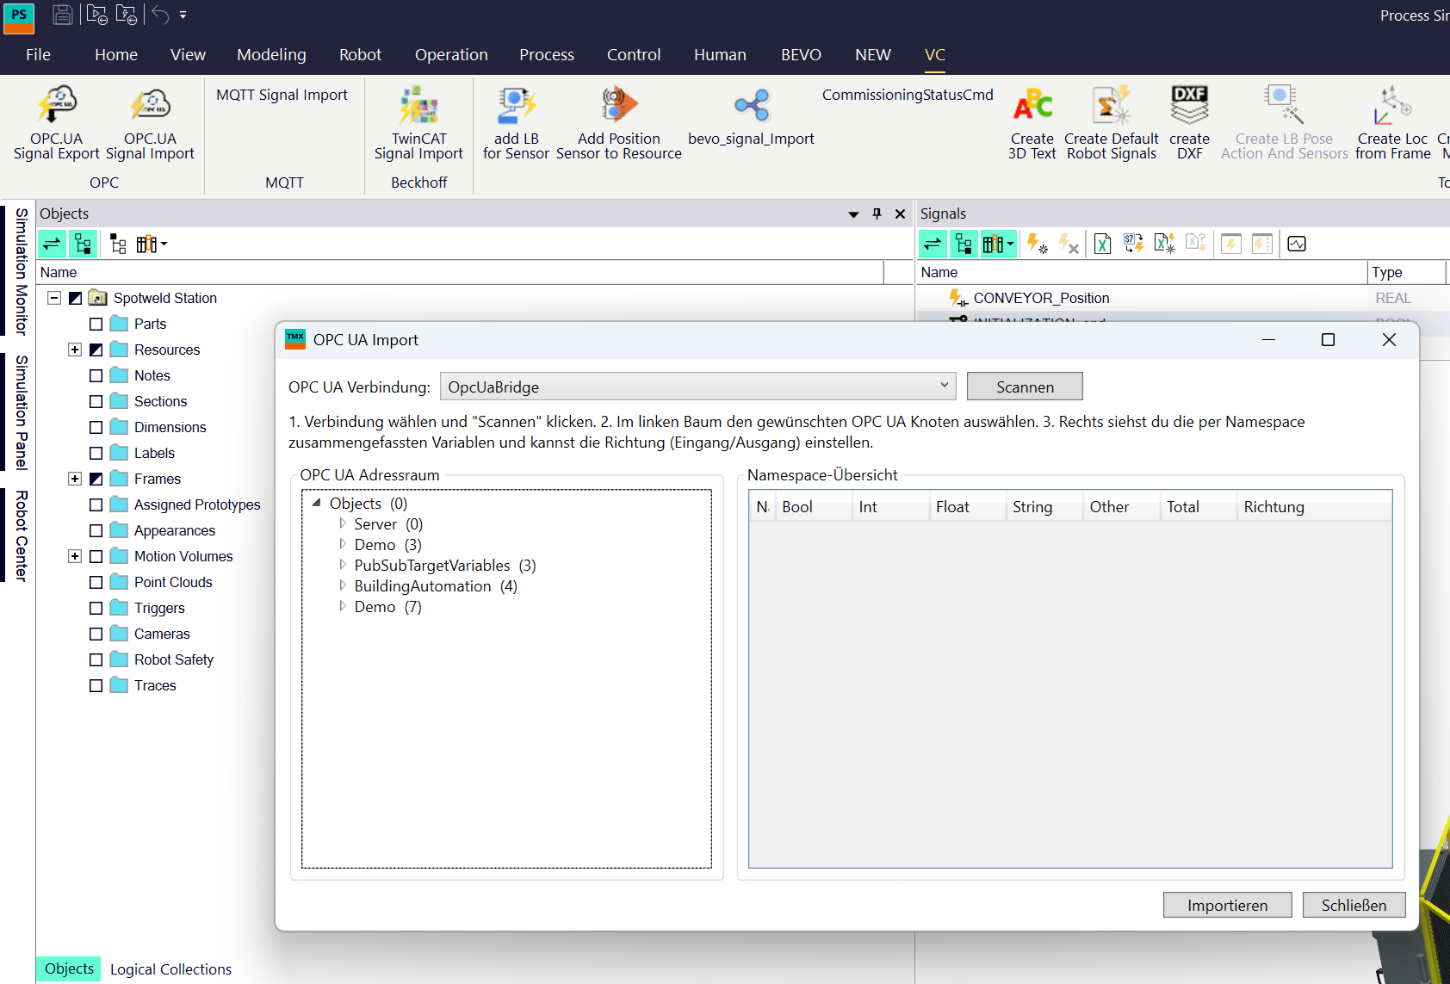Open the Simulation Monitor side panel

(x=21, y=271)
